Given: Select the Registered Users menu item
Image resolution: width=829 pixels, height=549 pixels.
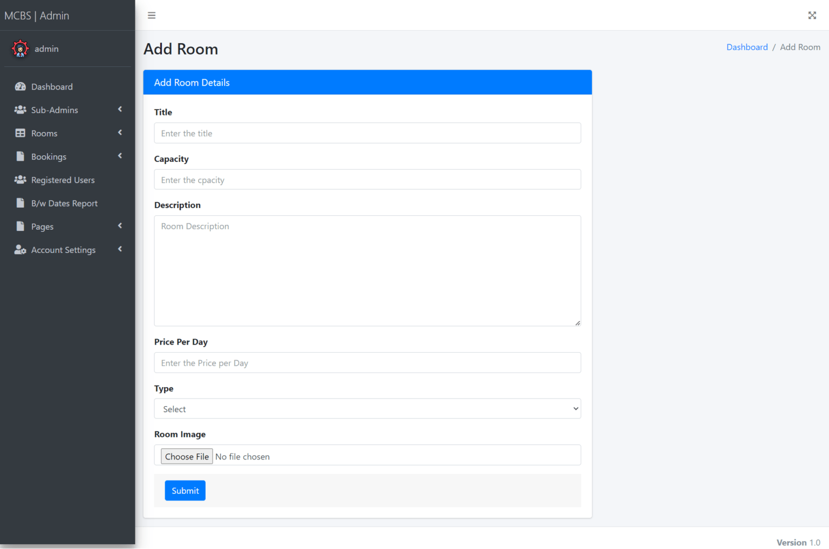Looking at the screenshot, I should tap(63, 180).
